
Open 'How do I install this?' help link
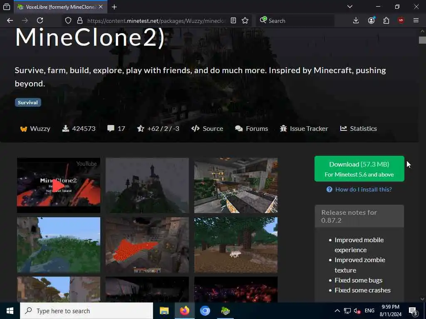point(359,189)
